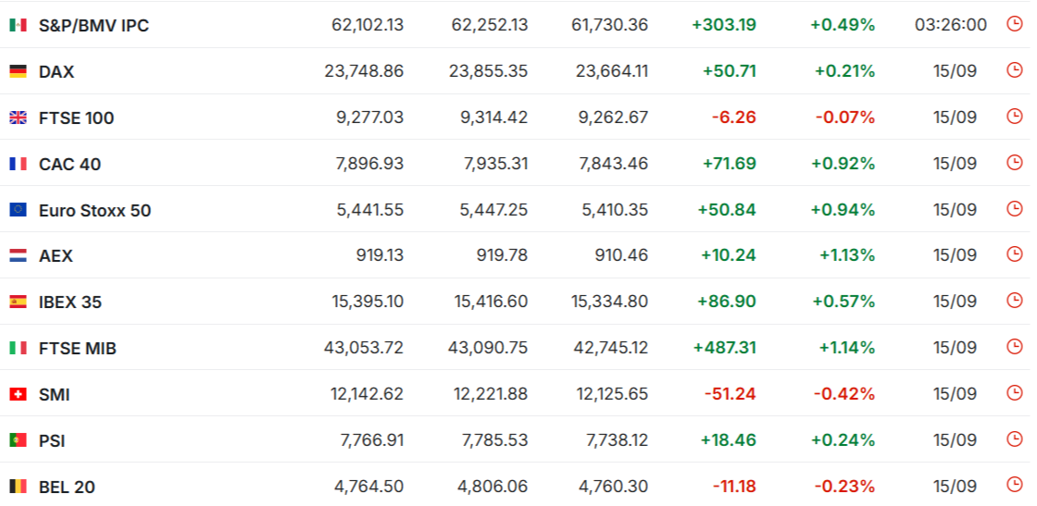This screenshot has height=506, width=1037.
Task: Click the Swiss flag beside SMI
Action: [x=18, y=394]
